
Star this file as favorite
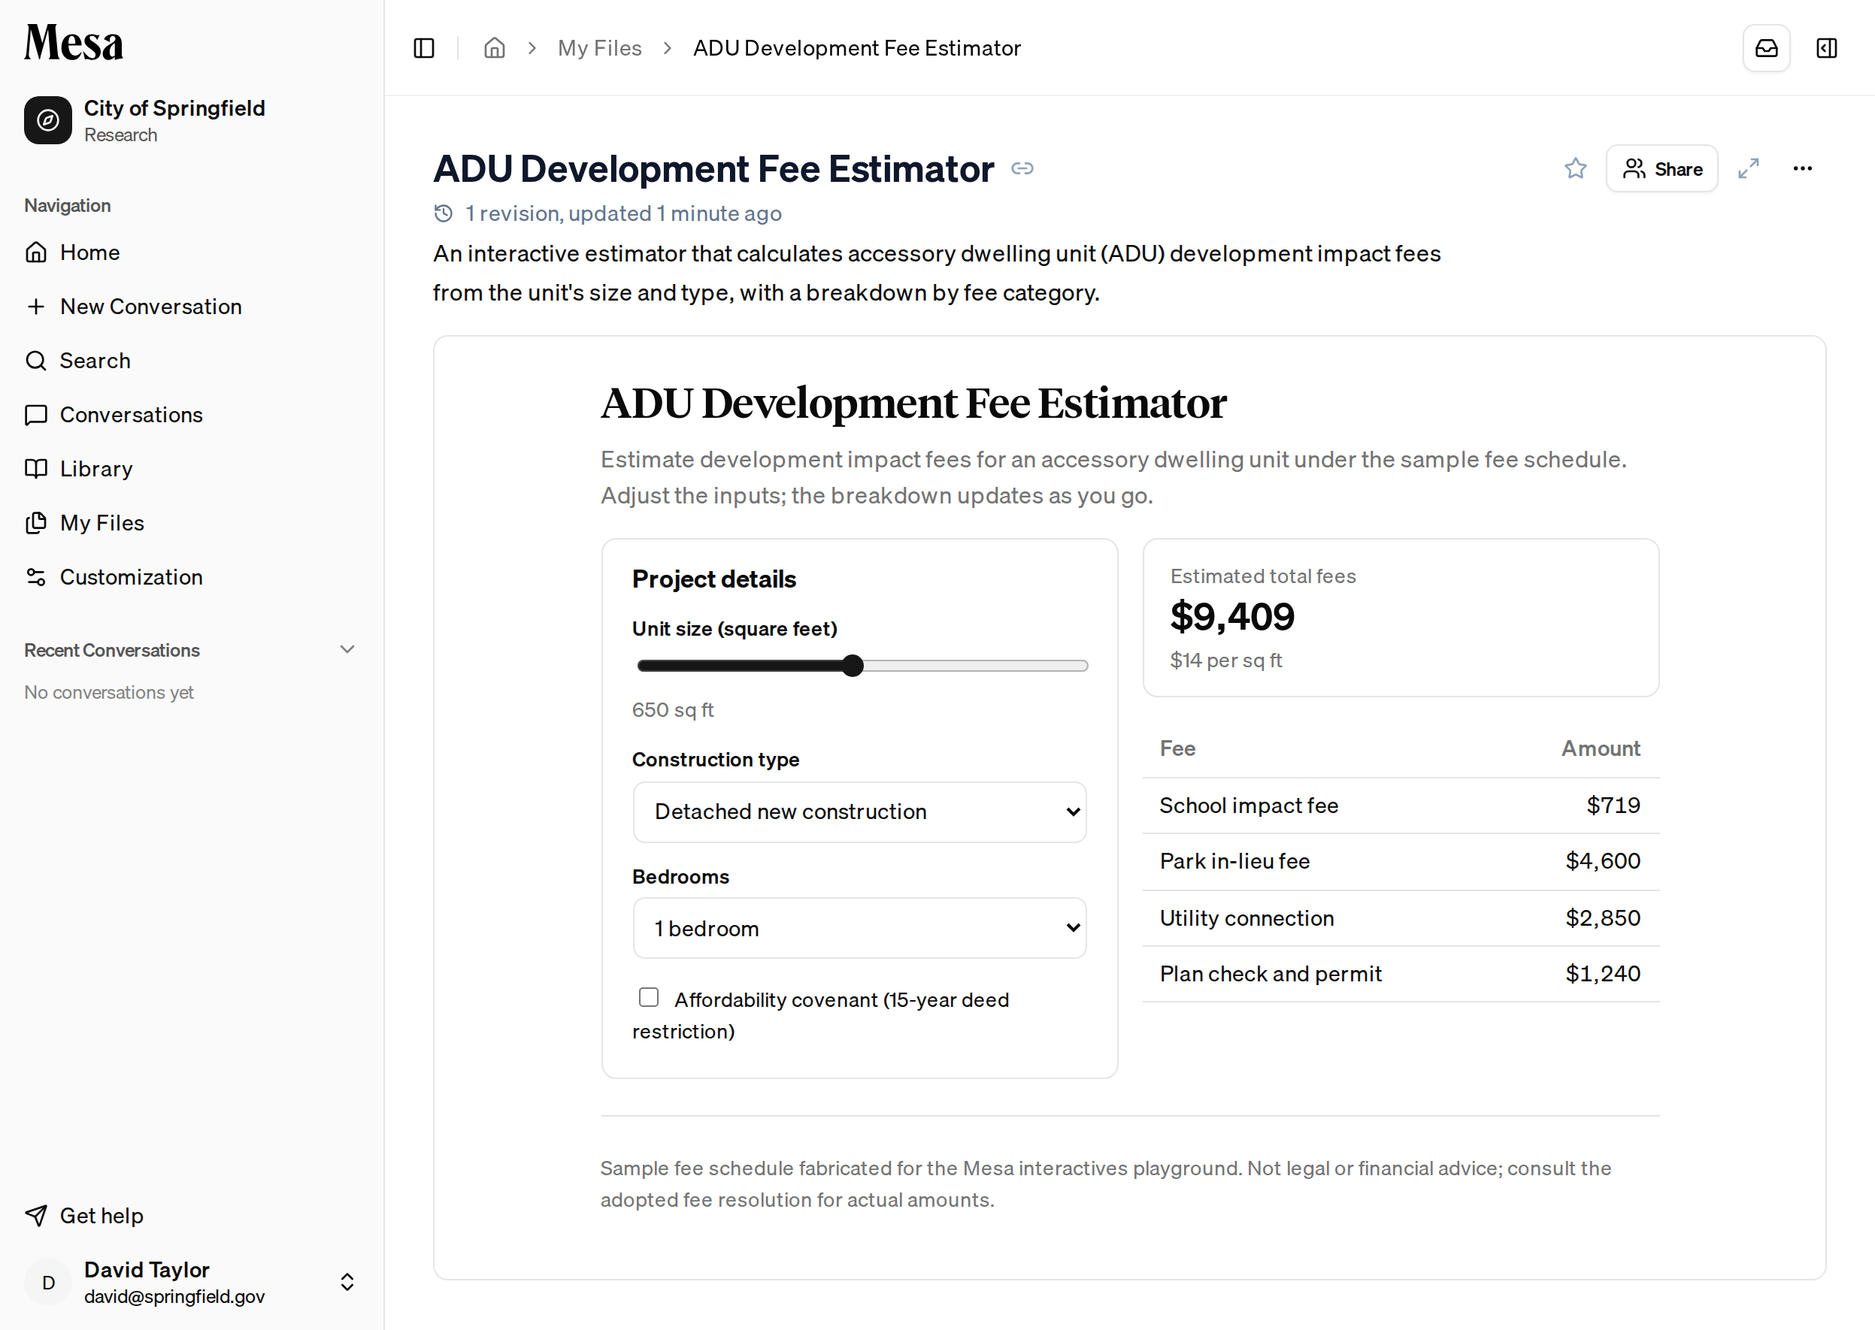click(1575, 169)
